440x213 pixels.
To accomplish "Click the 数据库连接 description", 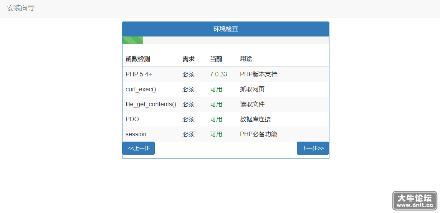I will coord(255,119).
